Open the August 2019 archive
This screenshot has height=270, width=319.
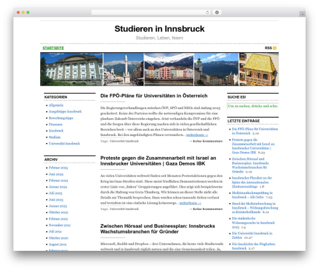coord(57,244)
